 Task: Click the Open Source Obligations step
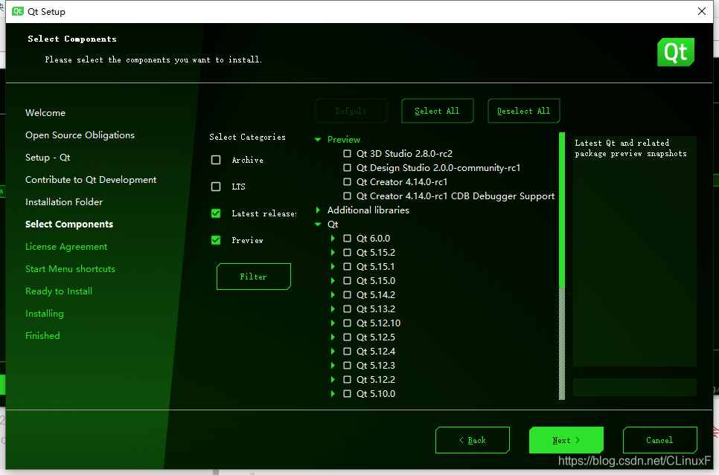80,135
